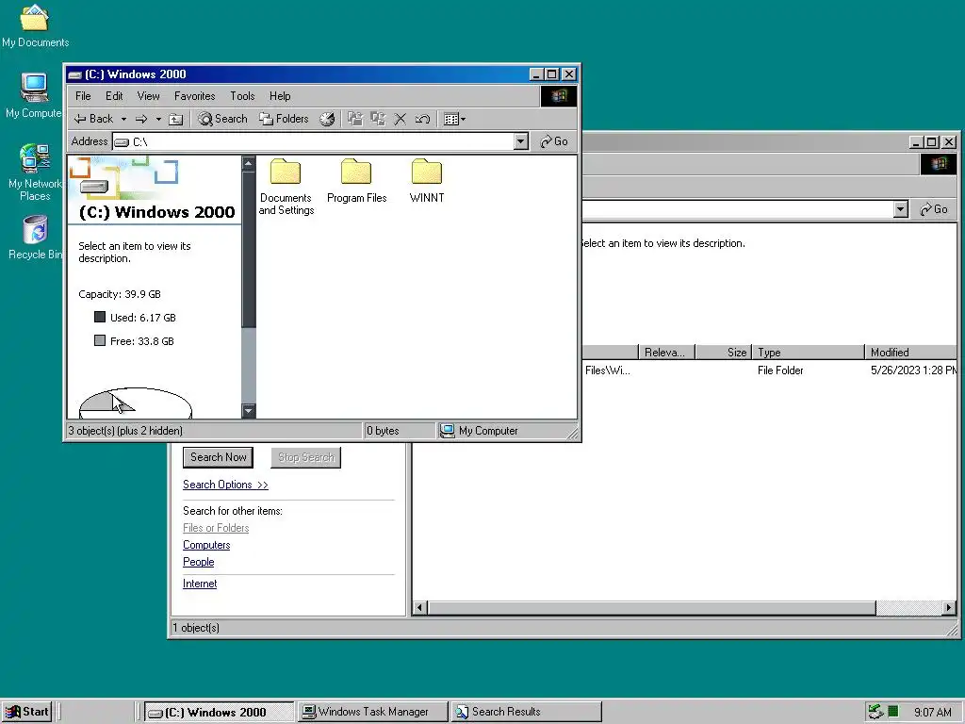Open the Favorites menu

(x=194, y=96)
